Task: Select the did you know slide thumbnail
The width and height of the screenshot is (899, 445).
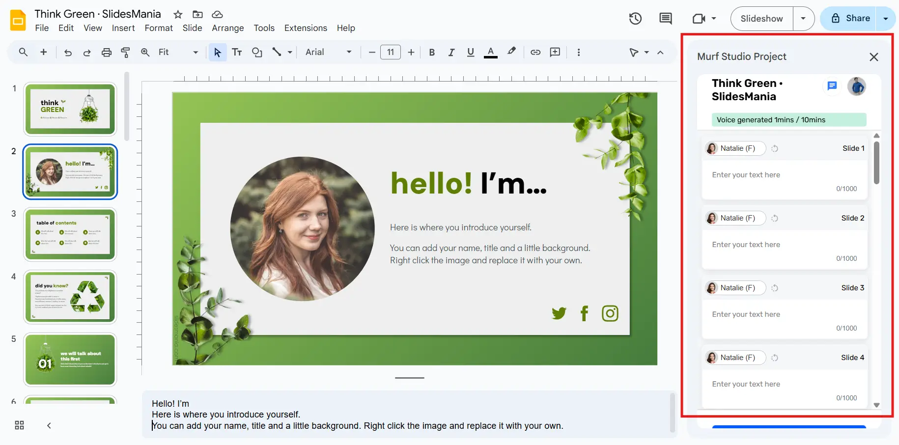Action: point(70,297)
